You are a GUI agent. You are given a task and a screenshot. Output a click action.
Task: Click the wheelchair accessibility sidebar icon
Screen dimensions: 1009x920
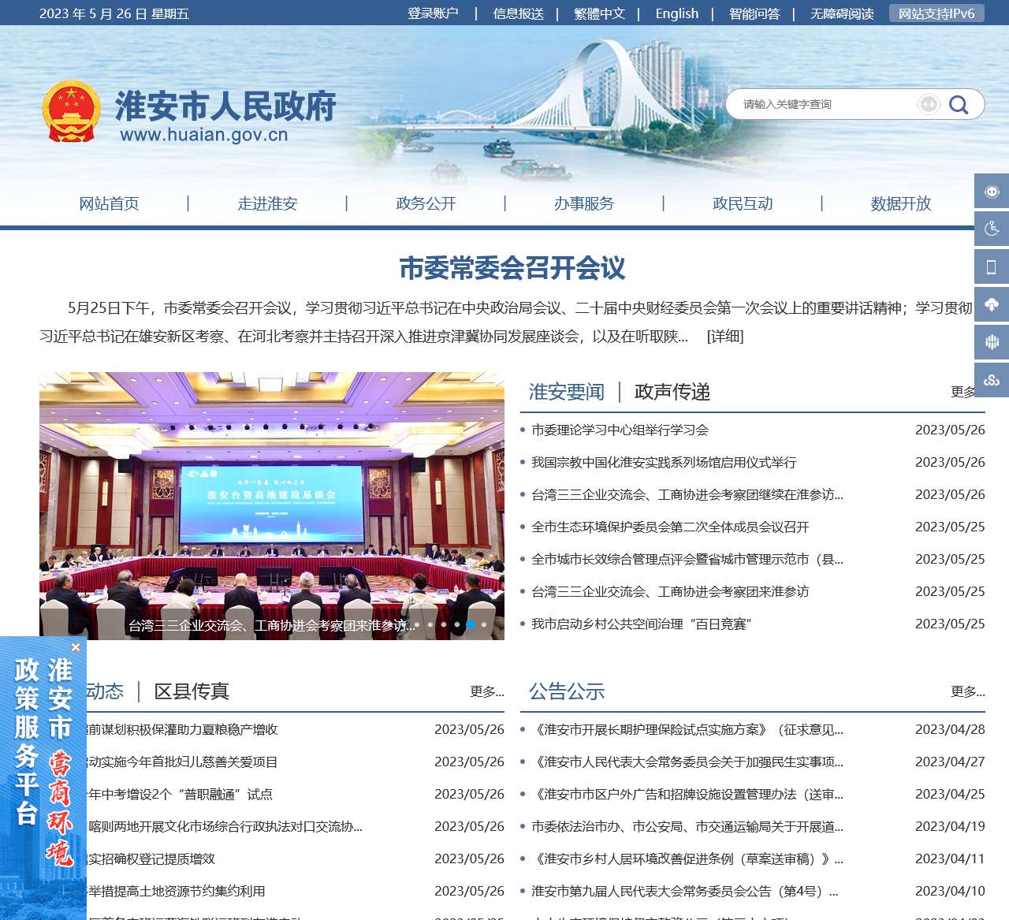992,229
